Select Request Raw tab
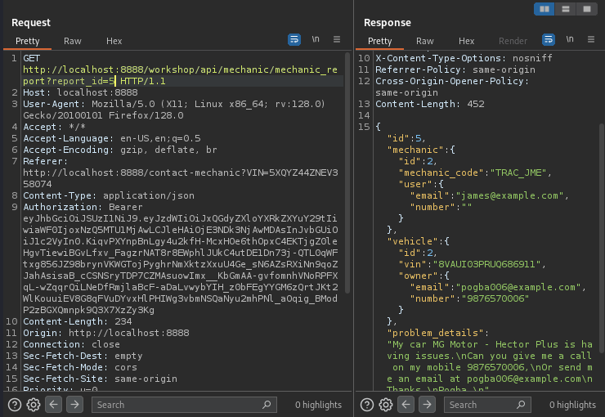The height and width of the screenshot is (417, 605). [73, 41]
